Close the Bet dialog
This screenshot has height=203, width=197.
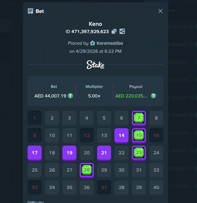(x=160, y=11)
